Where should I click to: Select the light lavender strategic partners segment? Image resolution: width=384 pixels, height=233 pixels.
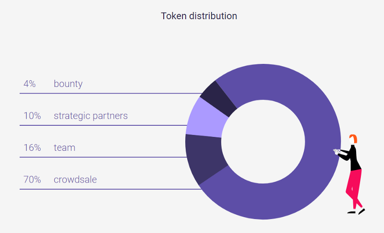pos(204,118)
